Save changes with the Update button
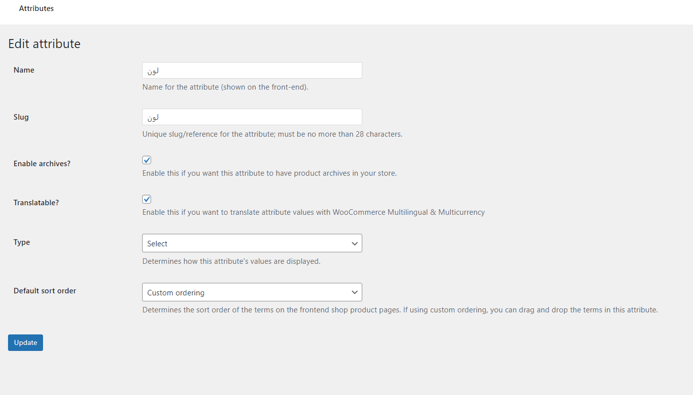 [26, 342]
